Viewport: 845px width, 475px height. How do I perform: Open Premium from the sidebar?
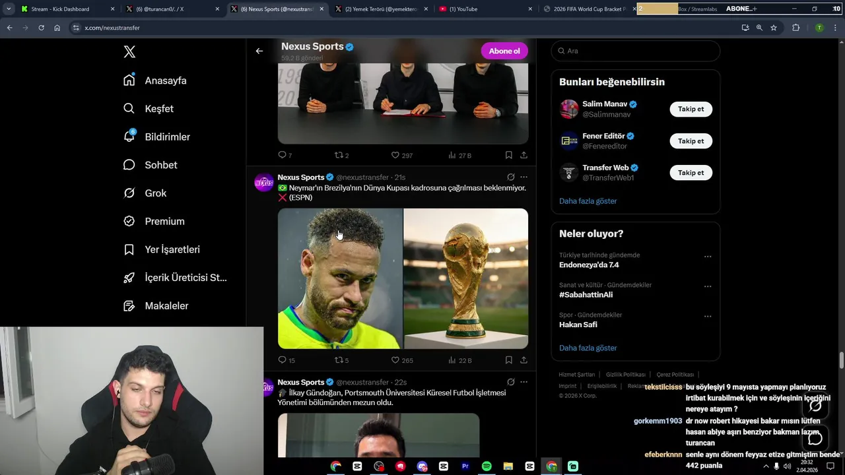pos(154,222)
